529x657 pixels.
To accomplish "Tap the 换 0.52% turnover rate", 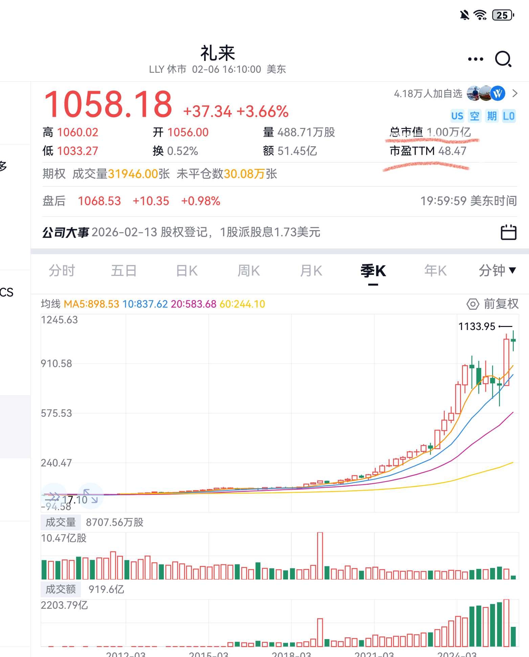I will pos(175,151).
